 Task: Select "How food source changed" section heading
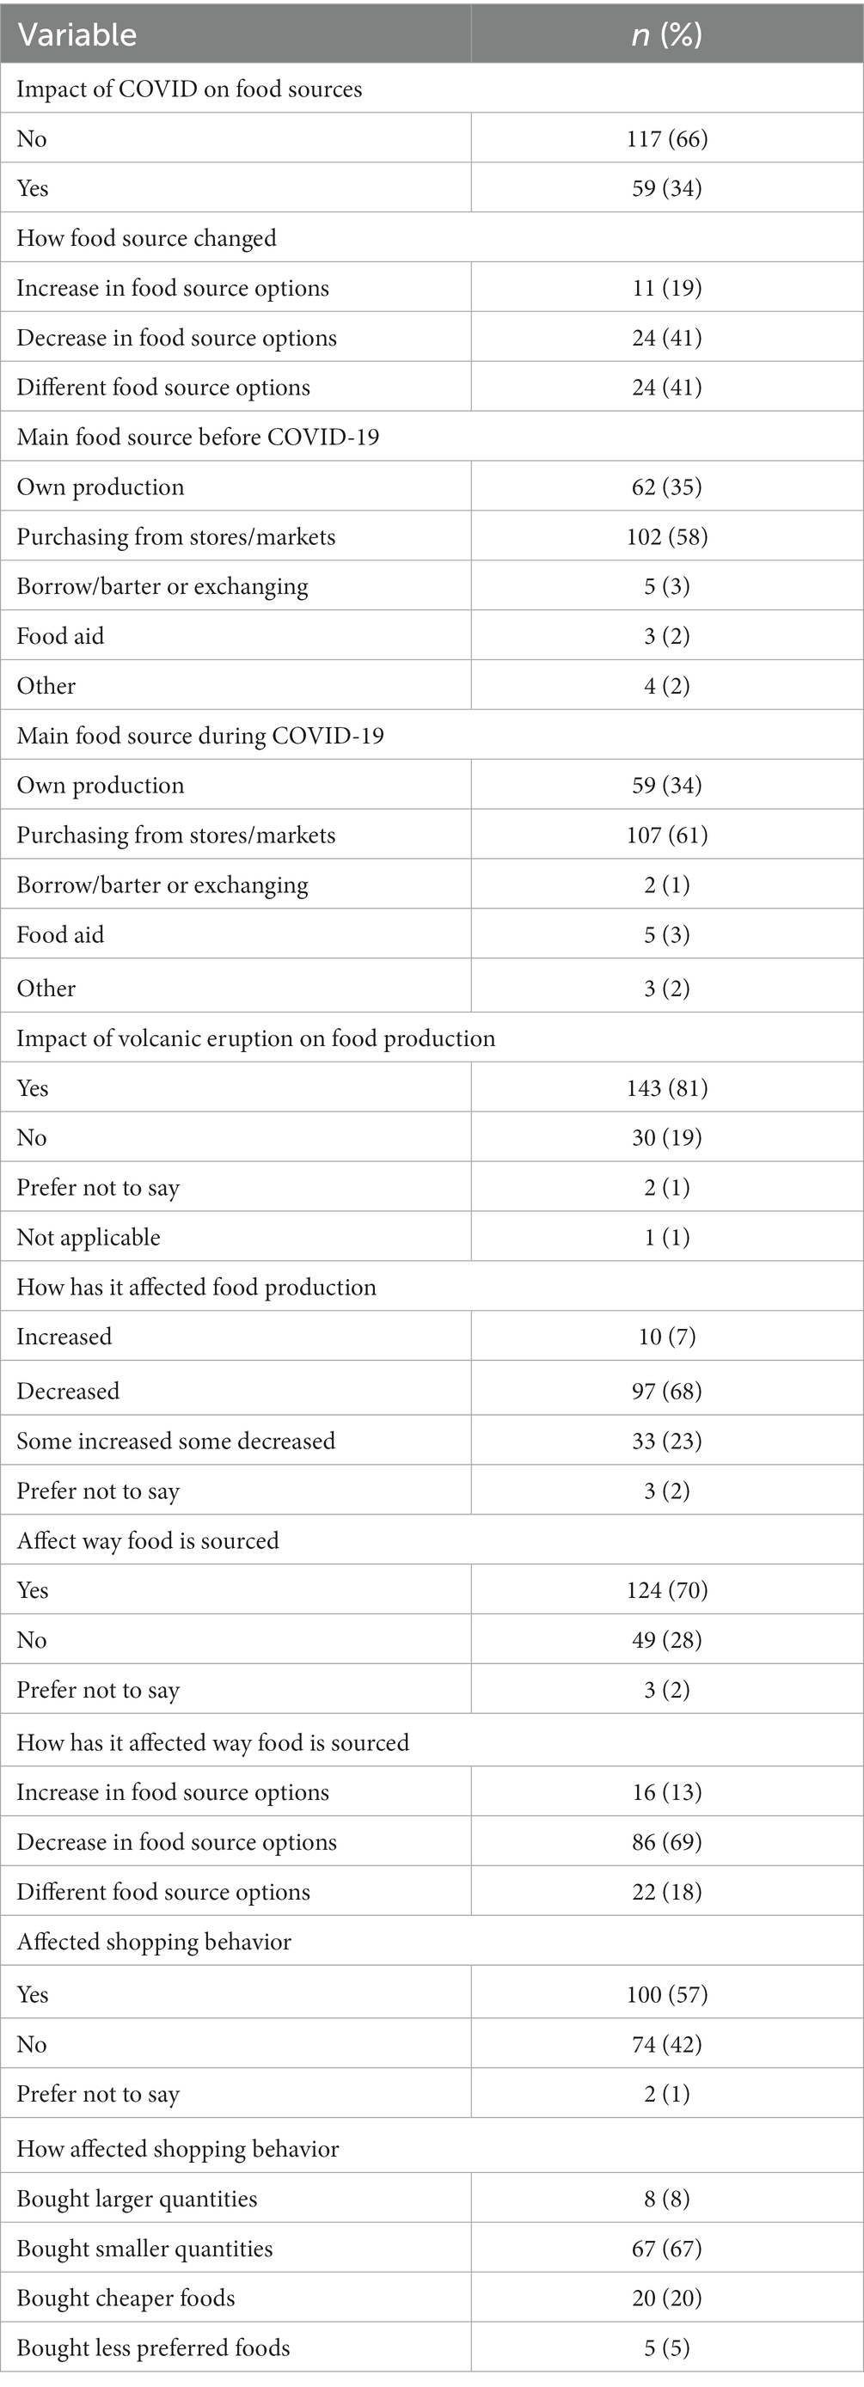click(x=146, y=238)
